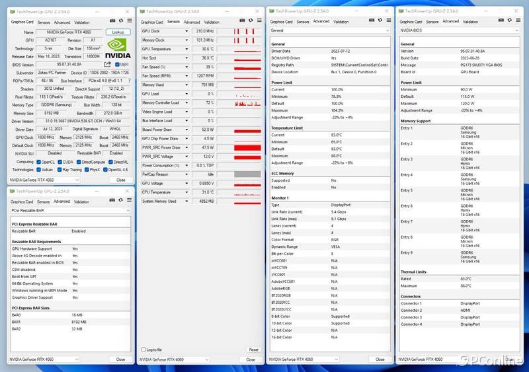Switch to Sensors tab in Graphics Card window

pyautogui.click(x=44, y=22)
